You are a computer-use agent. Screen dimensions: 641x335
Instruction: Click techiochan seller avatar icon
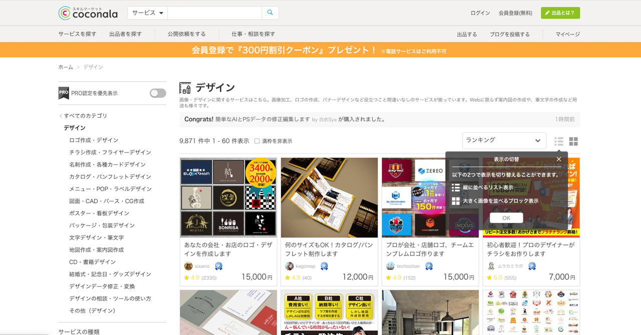pyautogui.click(x=391, y=266)
